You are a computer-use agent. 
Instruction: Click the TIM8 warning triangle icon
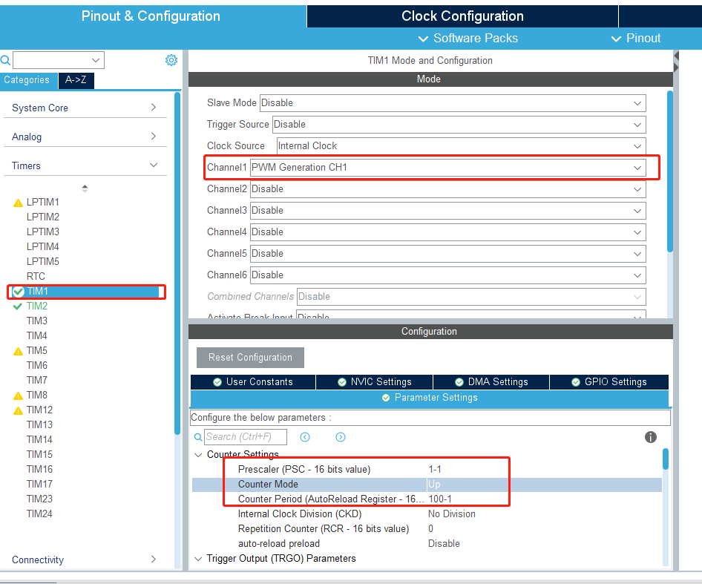[18, 396]
